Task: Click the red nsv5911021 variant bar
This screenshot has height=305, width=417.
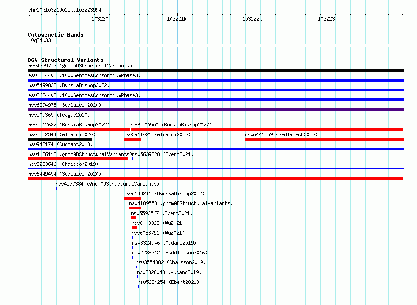Action: pyautogui.click(x=133, y=139)
